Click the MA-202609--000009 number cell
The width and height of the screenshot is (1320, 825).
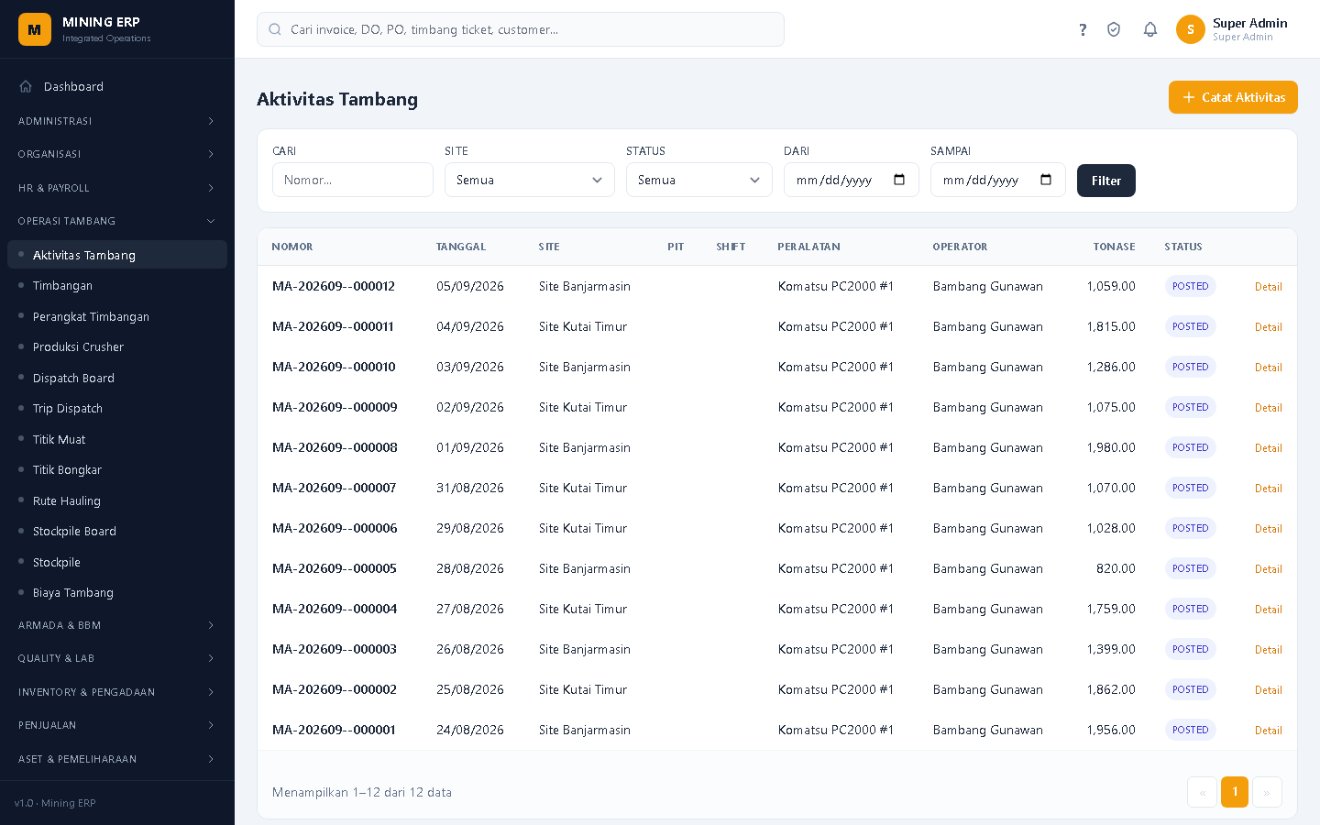point(335,407)
